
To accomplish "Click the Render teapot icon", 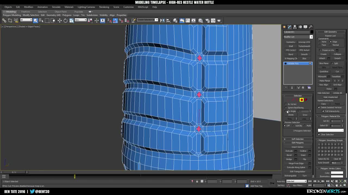I will pos(219,21).
